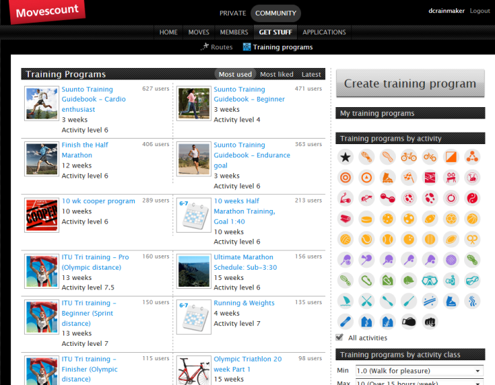This screenshot has width=495, height=385.
Task: Switch to the PRIVATE section
Action: click(x=232, y=13)
